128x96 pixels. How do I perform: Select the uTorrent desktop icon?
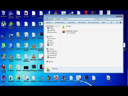coord(3,25)
